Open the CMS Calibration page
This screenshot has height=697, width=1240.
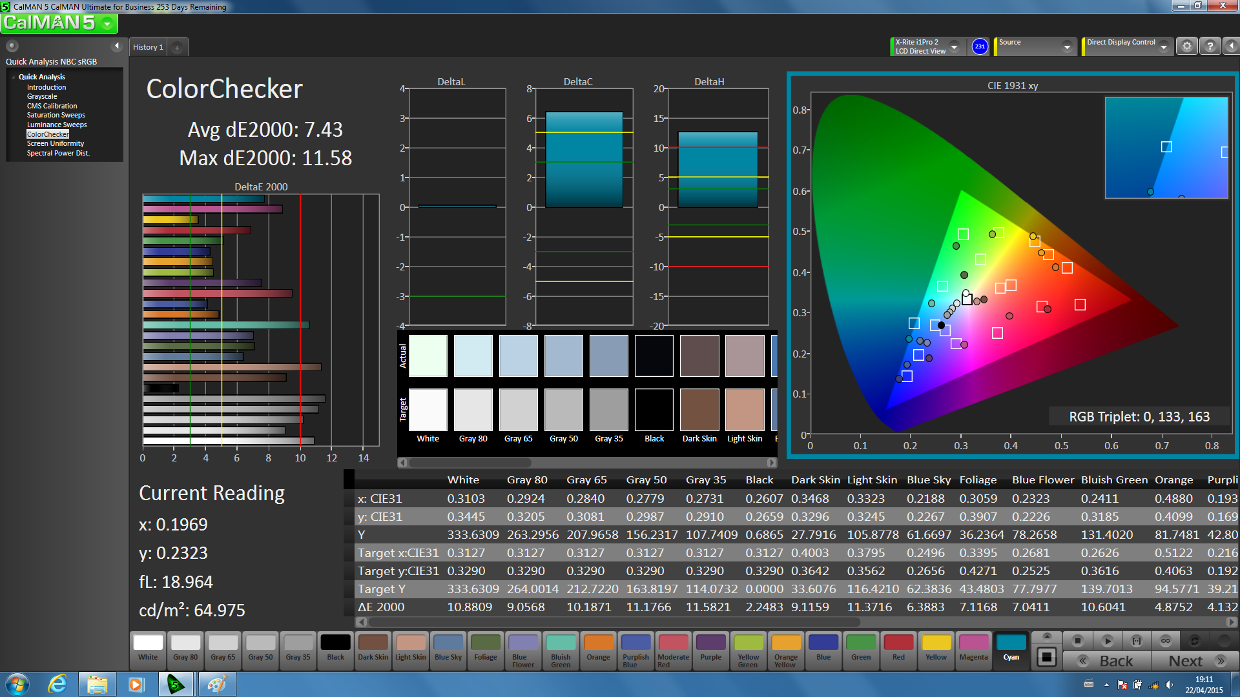(52, 106)
